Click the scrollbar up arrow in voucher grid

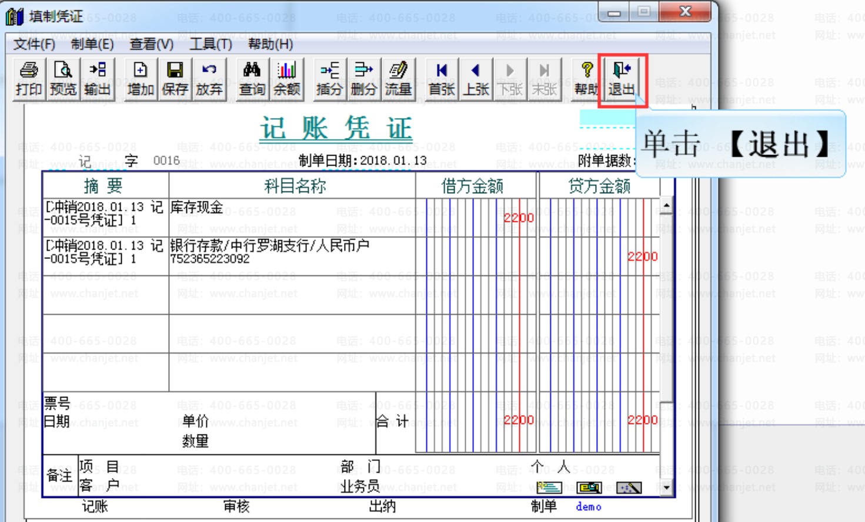click(666, 205)
